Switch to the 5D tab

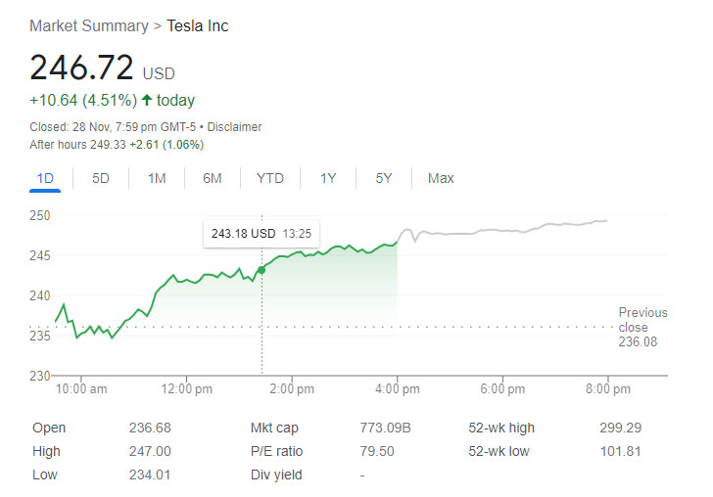tap(101, 178)
